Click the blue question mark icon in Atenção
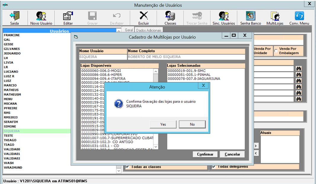The height and width of the screenshot is (184, 316). pyautogui.click(x=118, y=104)
